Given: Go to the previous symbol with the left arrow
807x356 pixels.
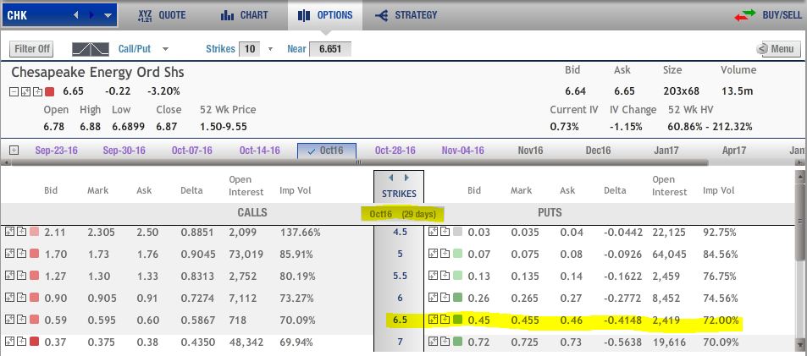Looking at the screenshot, I should 76,15.
